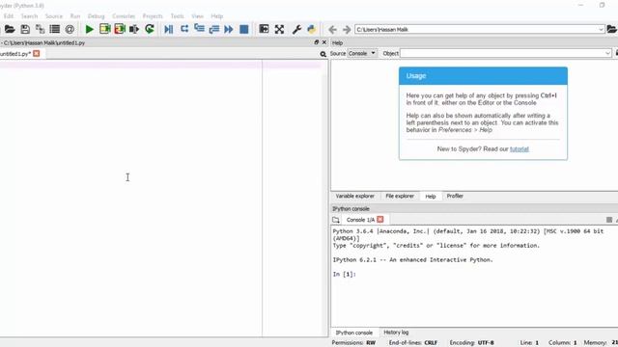Maximize current pane icon

click(264, 29)
